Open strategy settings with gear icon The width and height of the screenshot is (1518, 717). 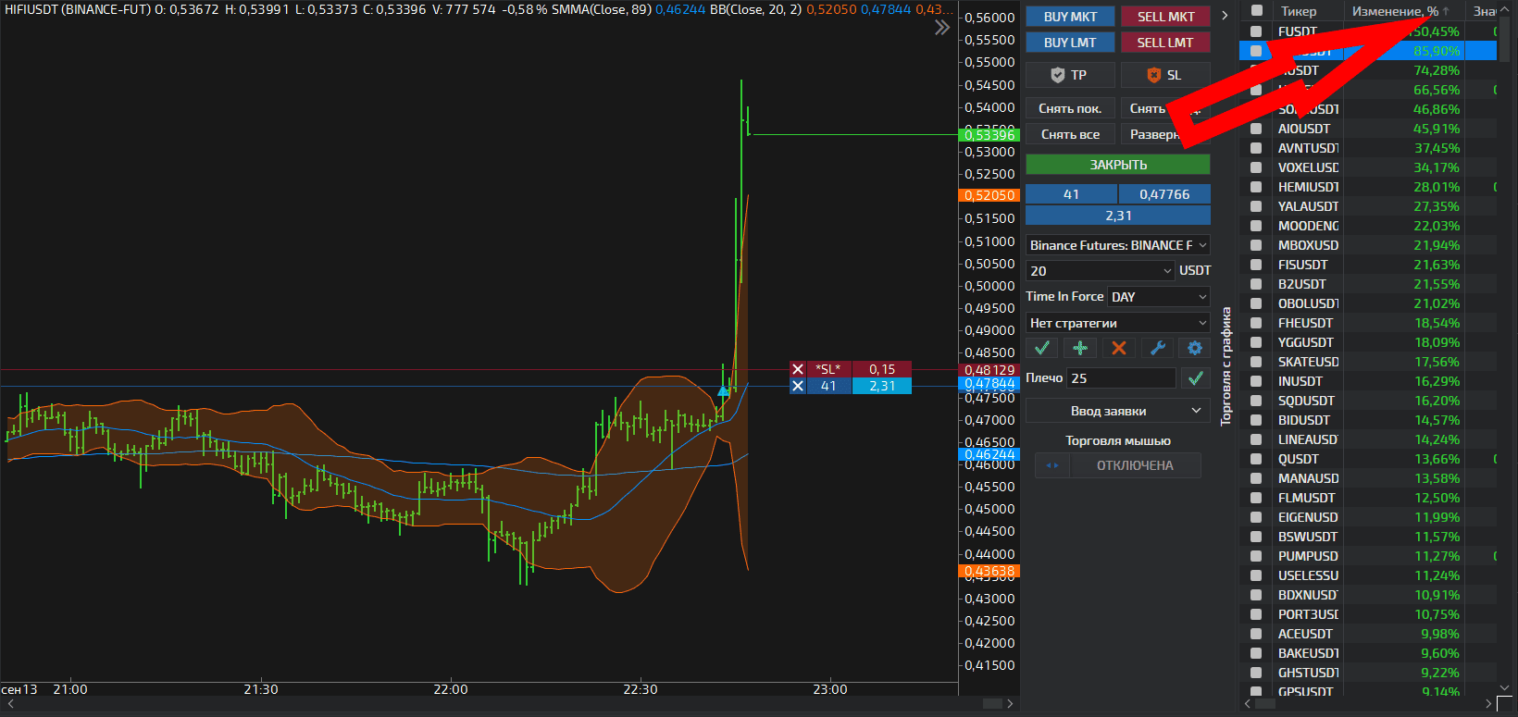click(x=1195, y=348)
